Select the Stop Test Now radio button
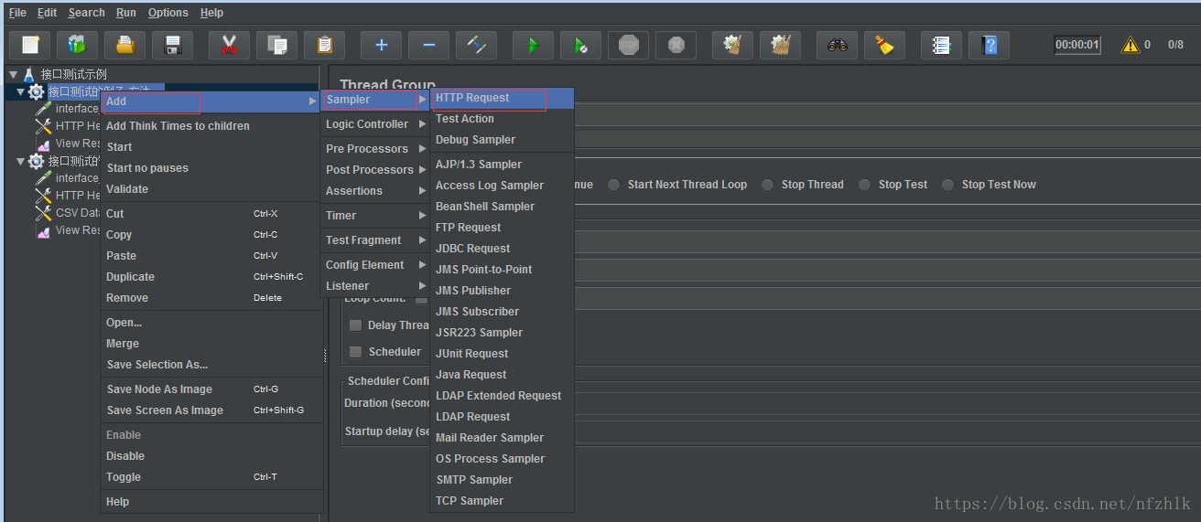Screen dimensions: 1201x522 (x=948, y=185)
